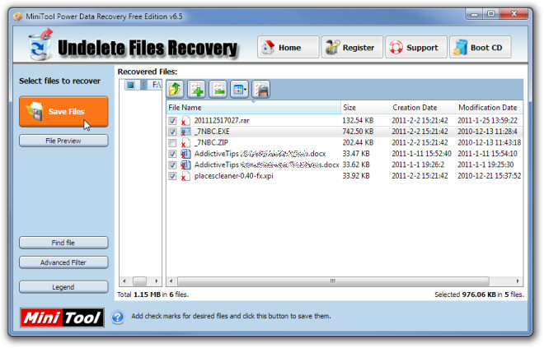
Task: Select the _7NBC.ZIP file name
Action: pyautogui.click(x=211, y=142)
